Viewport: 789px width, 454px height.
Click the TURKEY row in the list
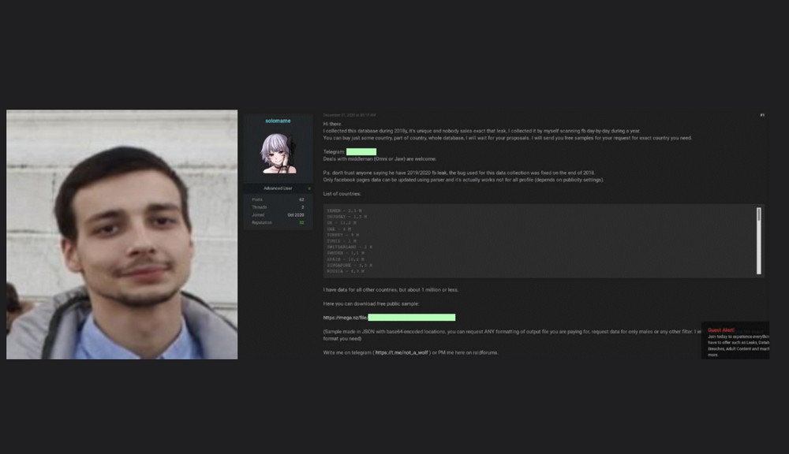pyautogui.click(x=342, y=235)
